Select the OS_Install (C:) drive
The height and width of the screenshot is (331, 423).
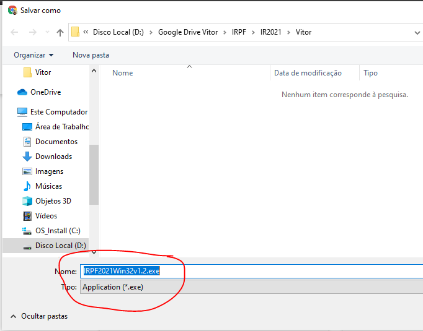click(x=57, y=231)
